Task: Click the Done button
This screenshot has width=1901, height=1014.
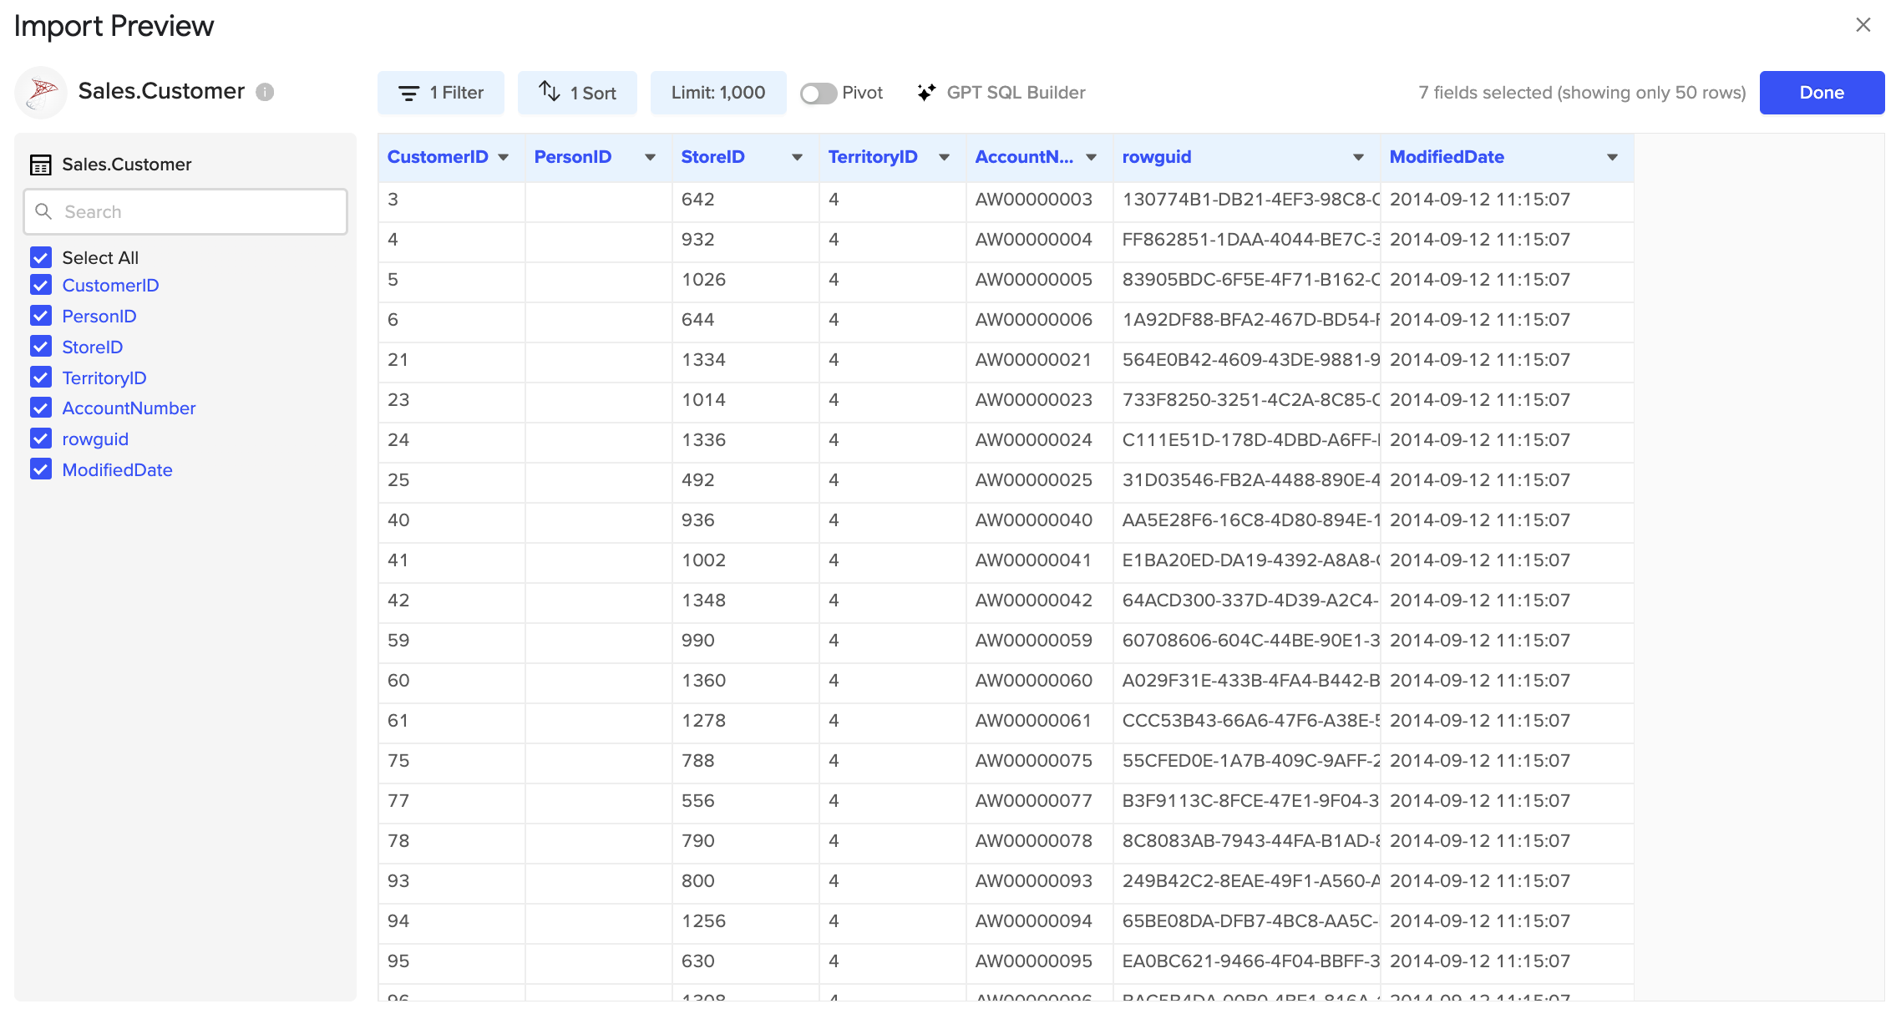Action: point(1822,92)
